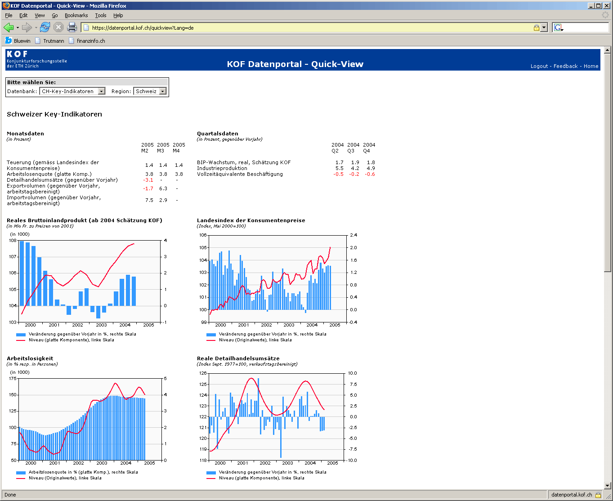Image resolution: width=613 pixels, height=501 pixels.
Task: Click the Stop loading icon
Action: [58, 27]
